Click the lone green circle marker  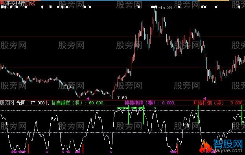click(155, 108)
